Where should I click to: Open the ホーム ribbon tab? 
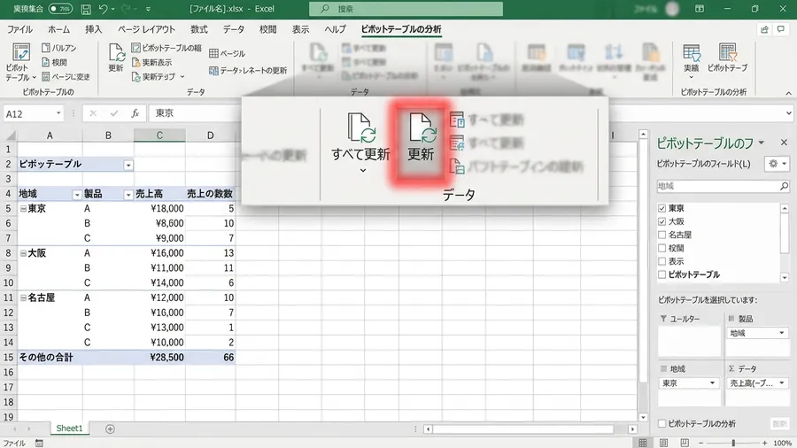59,29
